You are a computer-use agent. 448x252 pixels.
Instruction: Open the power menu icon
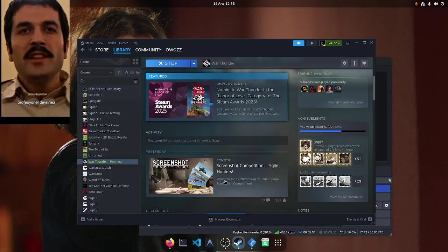coord(442,3)
